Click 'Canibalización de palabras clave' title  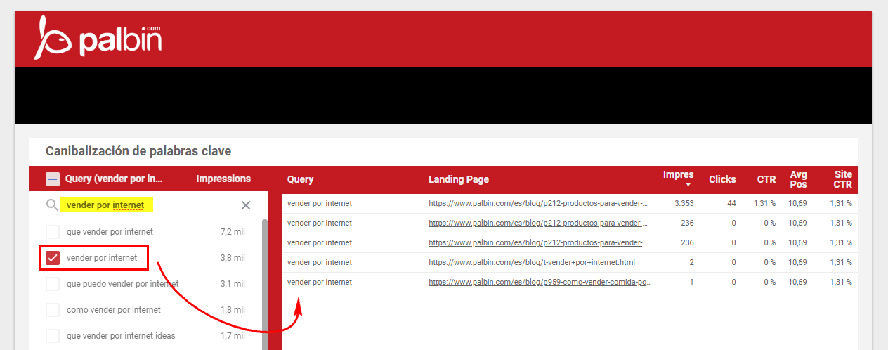pos(138,151)
